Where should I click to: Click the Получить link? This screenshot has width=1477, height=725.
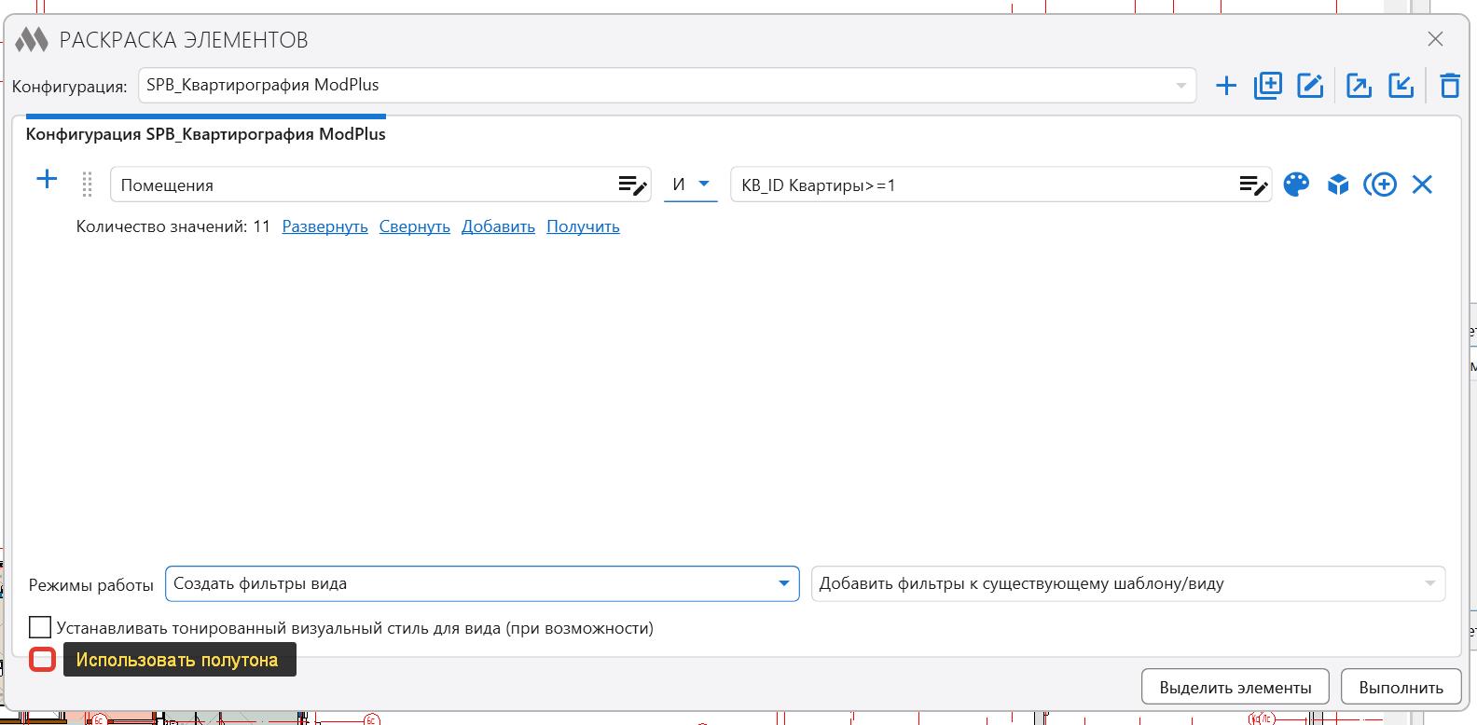pyautogui.click(x=583, y=226)
